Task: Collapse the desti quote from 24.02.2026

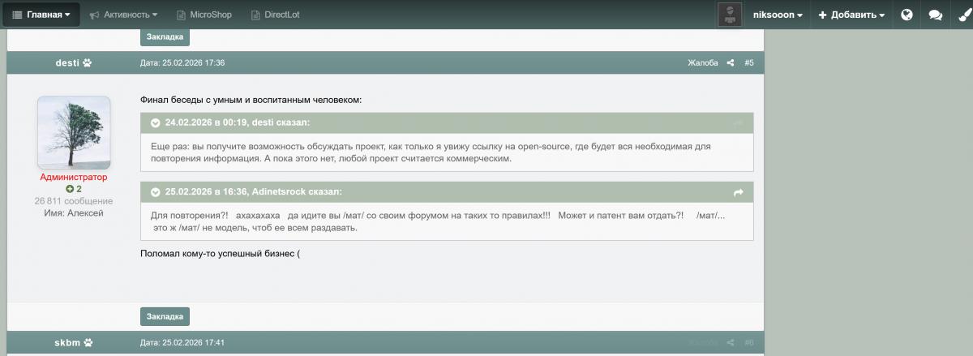Action: [x=154, y=123]
